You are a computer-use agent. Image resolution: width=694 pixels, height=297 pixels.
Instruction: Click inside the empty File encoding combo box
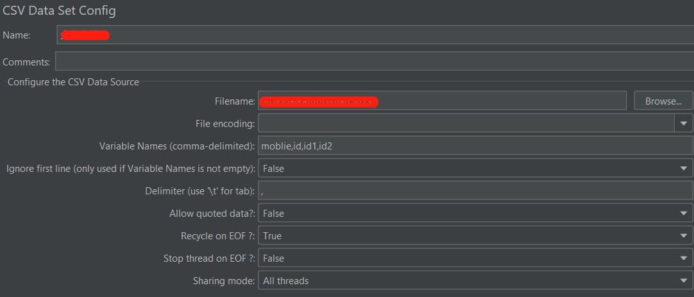click(x=465, y=123)
